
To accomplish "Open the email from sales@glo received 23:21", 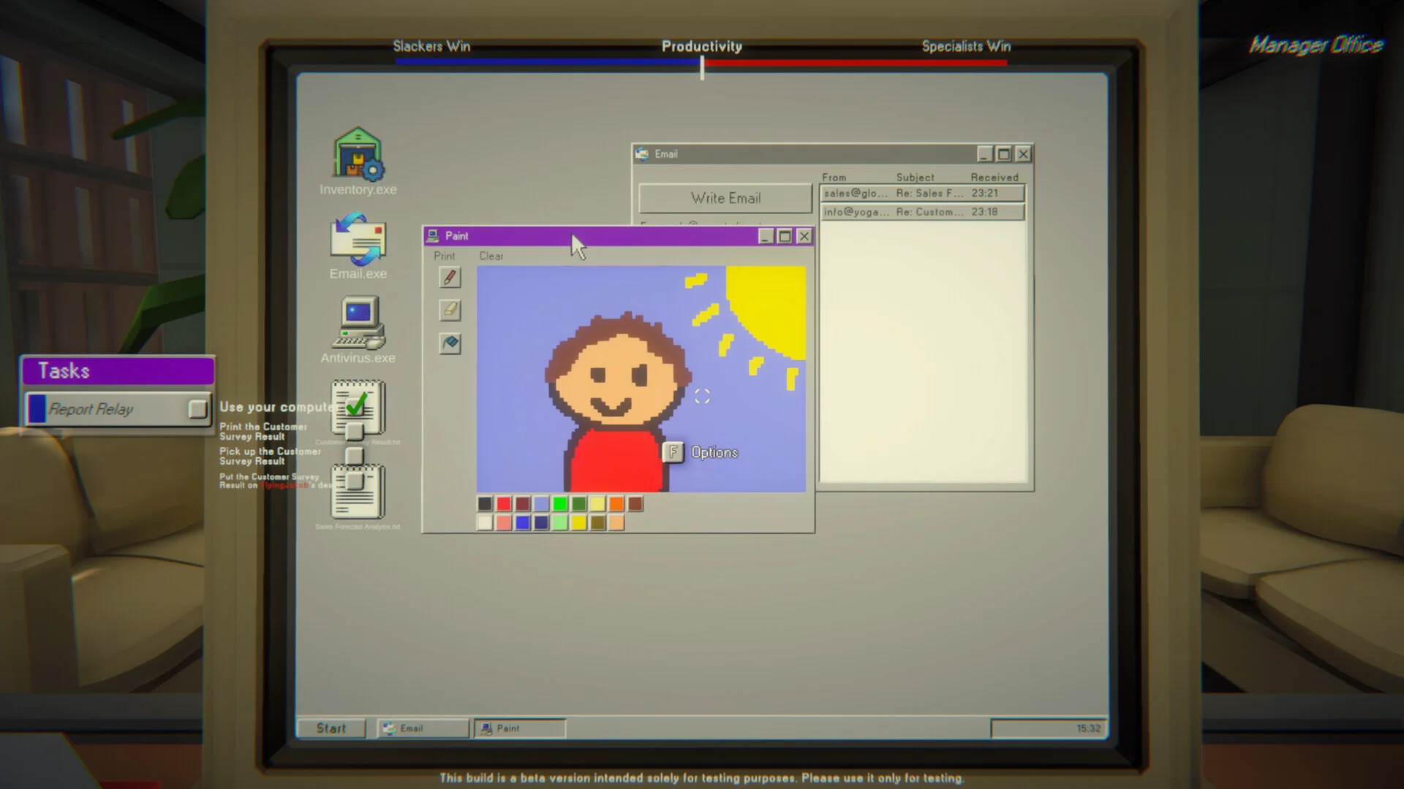I will tap(923, 193).
